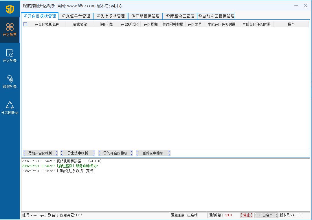The image size is (312, 220).
Task: Click the 操作 column header
Action: pyautogui.click(x=291, y=24)
